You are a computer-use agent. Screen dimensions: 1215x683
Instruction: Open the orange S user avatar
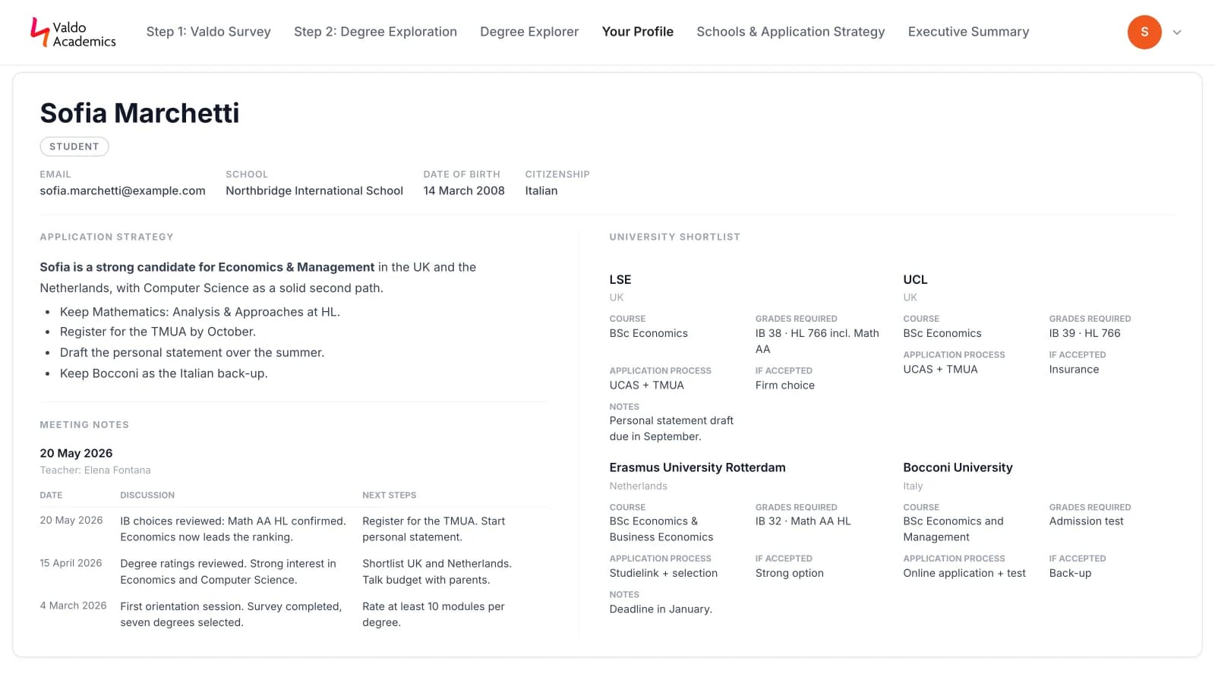1144,32
